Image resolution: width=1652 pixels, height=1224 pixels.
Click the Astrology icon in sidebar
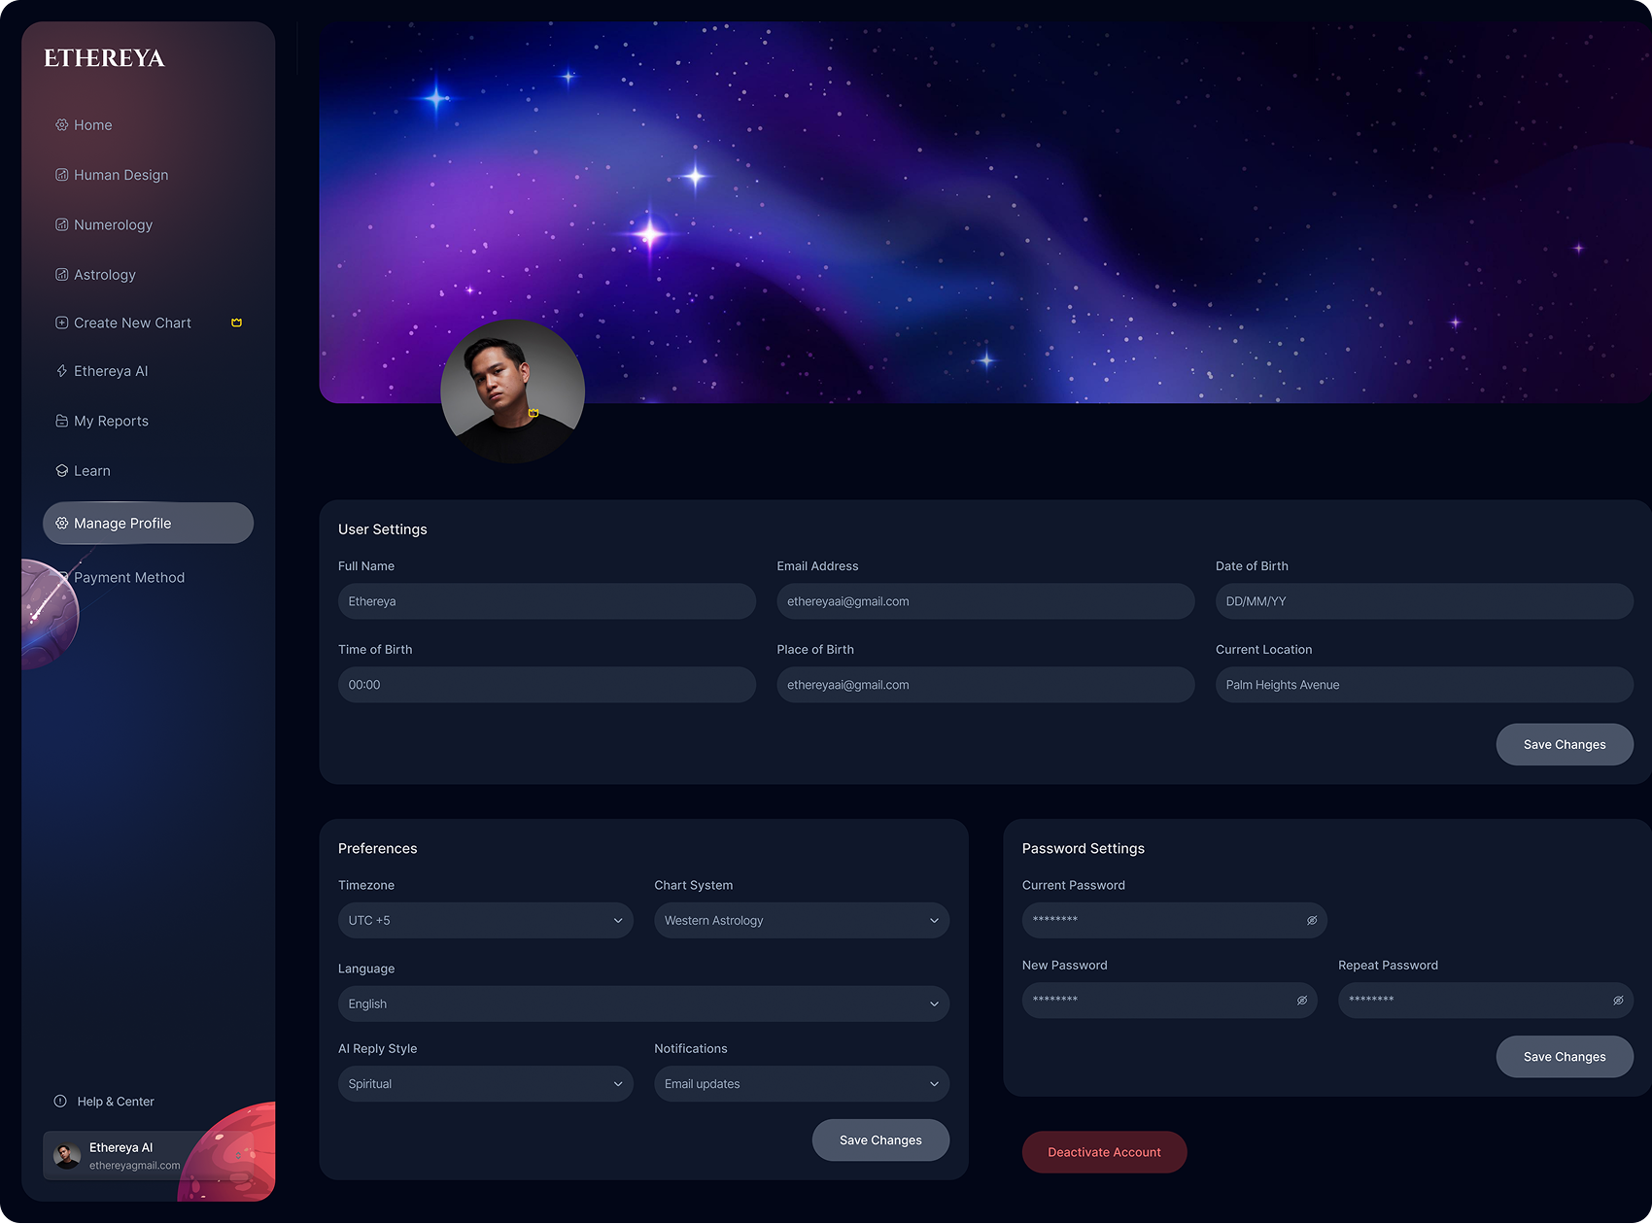coord(62,275)
